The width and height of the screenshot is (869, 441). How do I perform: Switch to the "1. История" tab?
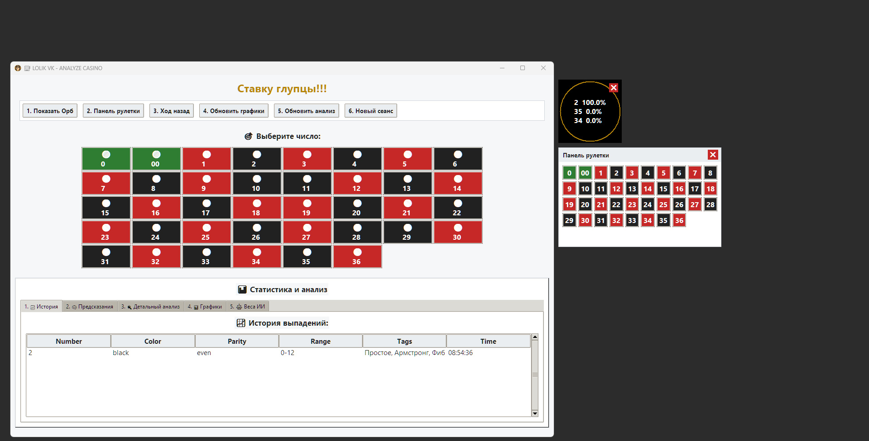pos(41,307)
